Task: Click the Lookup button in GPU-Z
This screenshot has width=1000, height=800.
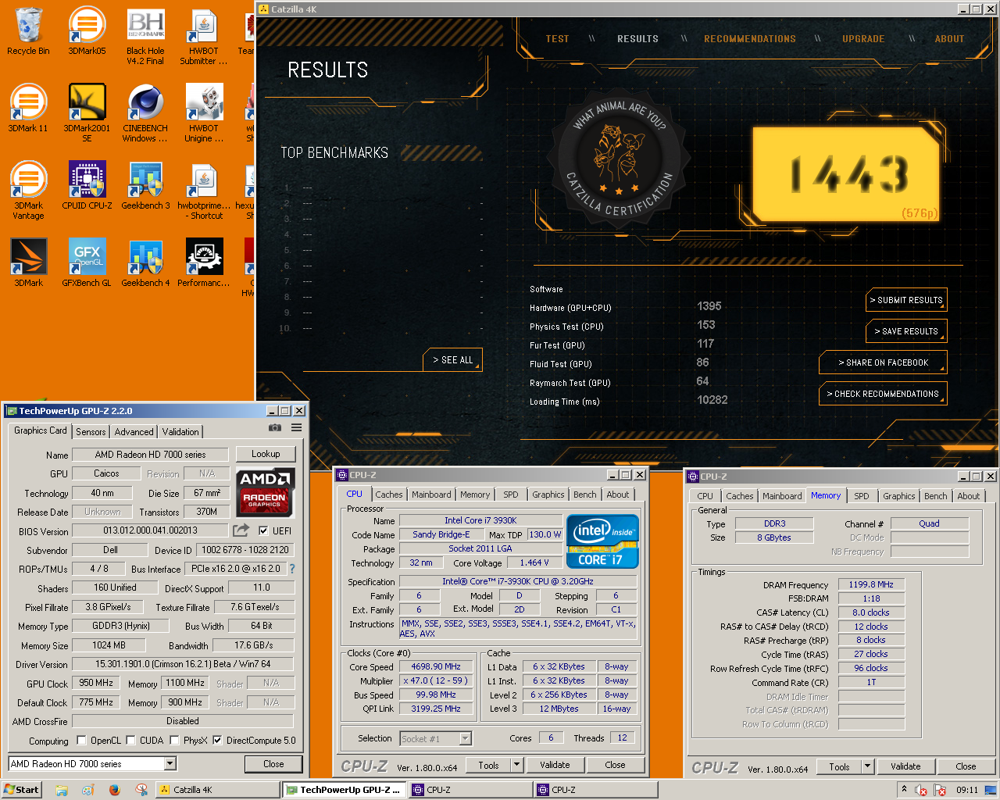Action: (266, 454)
